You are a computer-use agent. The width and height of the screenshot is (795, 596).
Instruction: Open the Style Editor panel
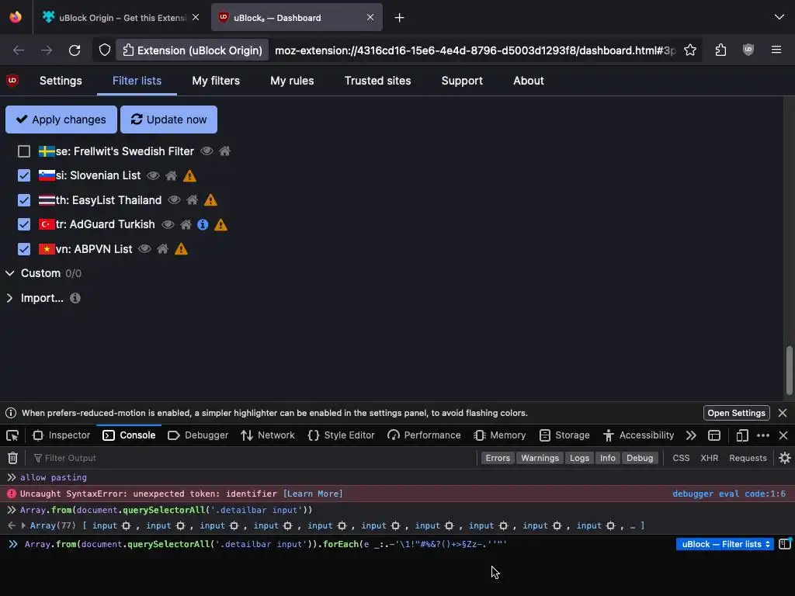pyautogui.click(x=342, y=435)
